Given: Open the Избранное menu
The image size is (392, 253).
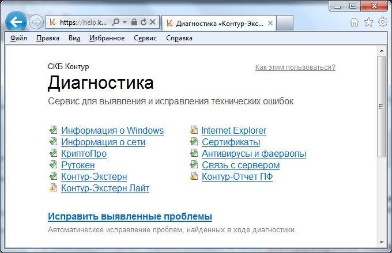Looking at the screenshot, I should 107,38.
